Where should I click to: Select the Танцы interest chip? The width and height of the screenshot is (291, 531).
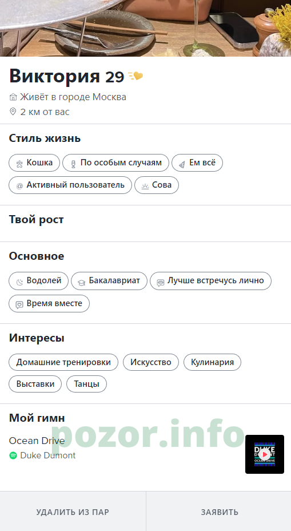pos(87,384)
